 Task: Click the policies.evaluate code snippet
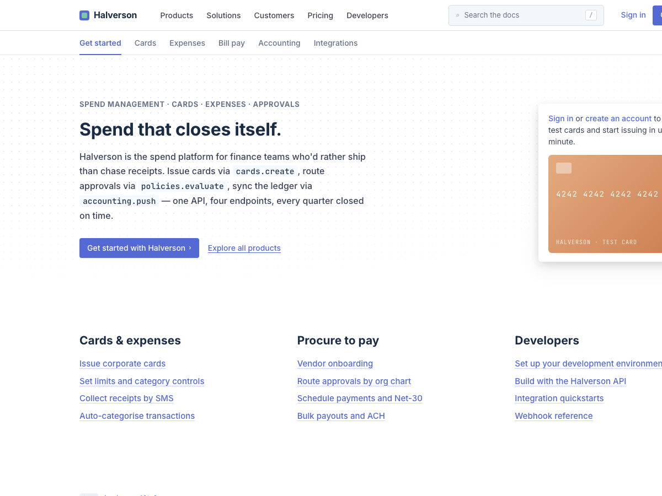(x=183, y=186)
